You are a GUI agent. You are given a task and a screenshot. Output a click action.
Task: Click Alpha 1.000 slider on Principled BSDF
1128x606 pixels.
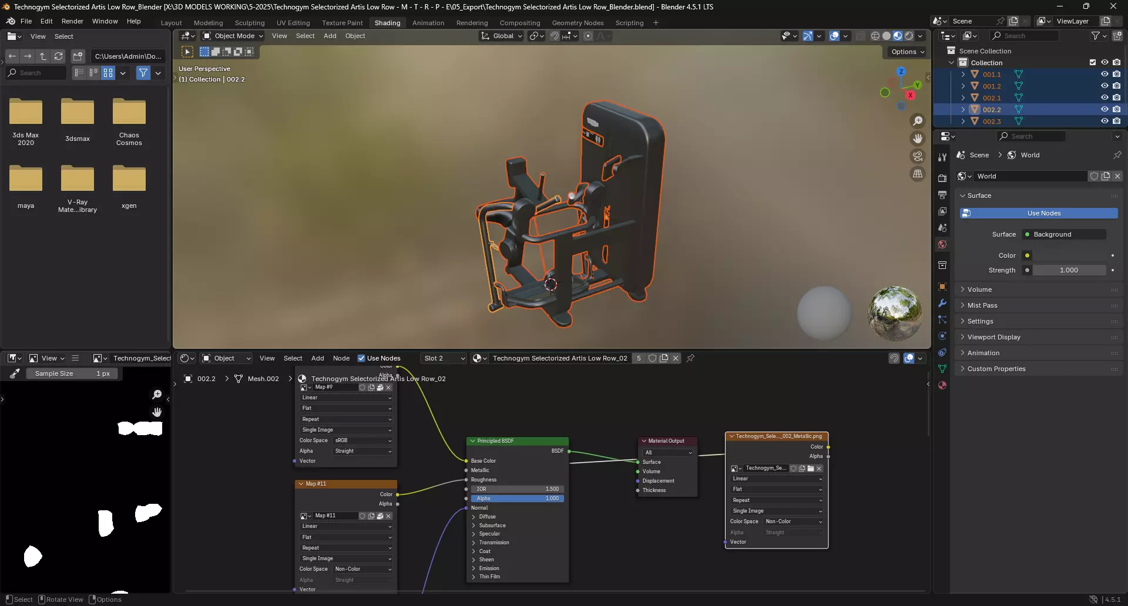[x=517, y=499]
